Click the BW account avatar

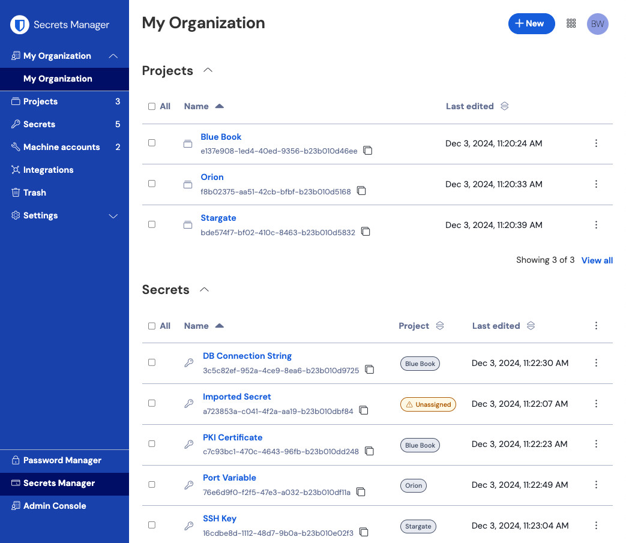coord(597,24)
